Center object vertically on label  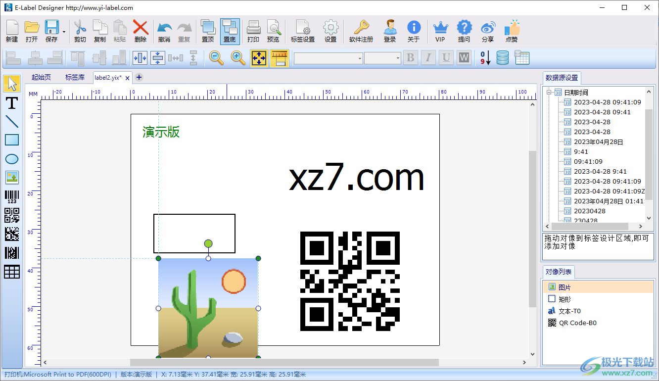tap(158, 58)
